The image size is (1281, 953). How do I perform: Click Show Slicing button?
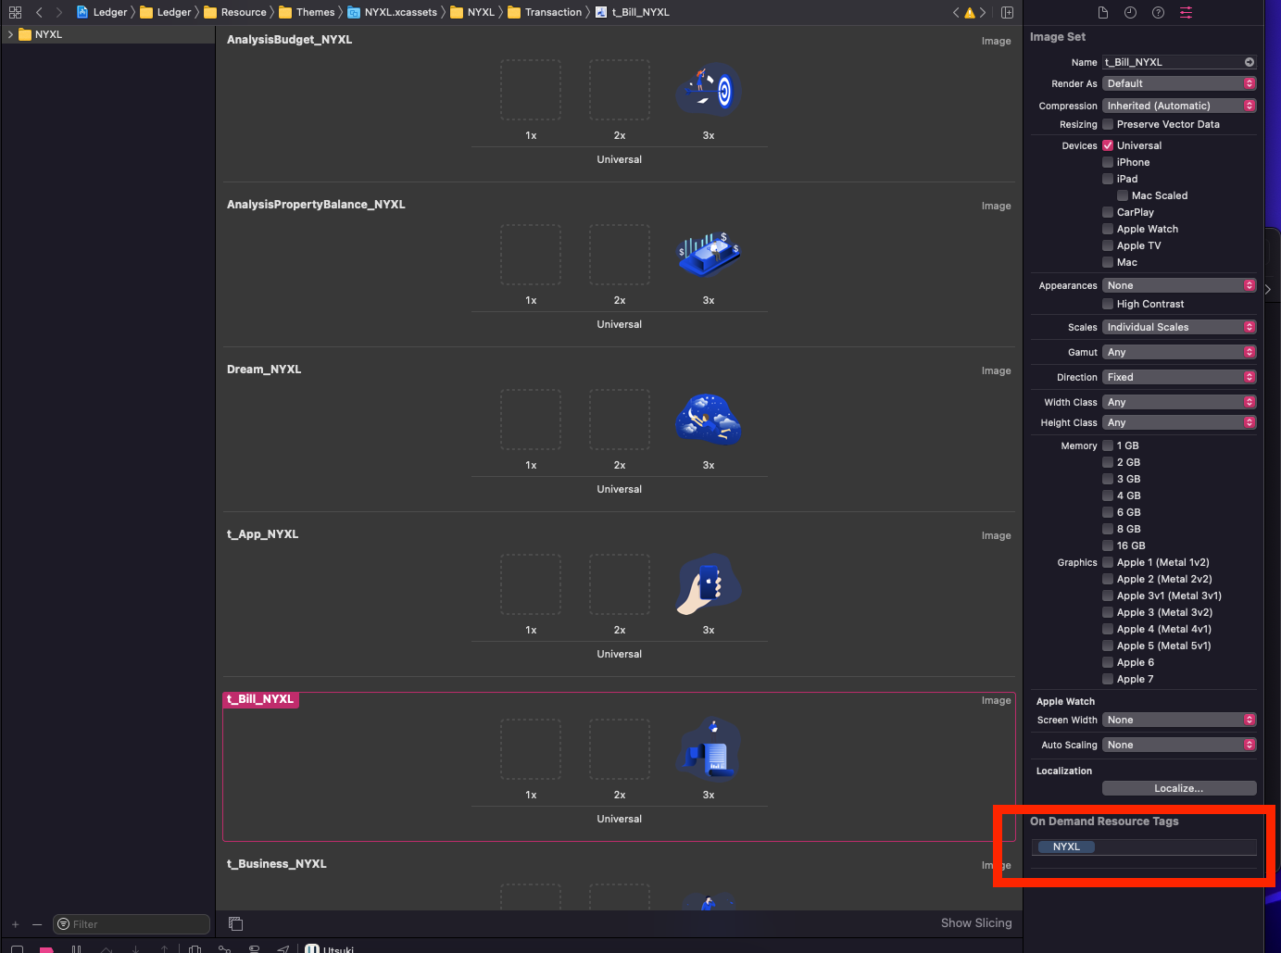tap(976, 922)
